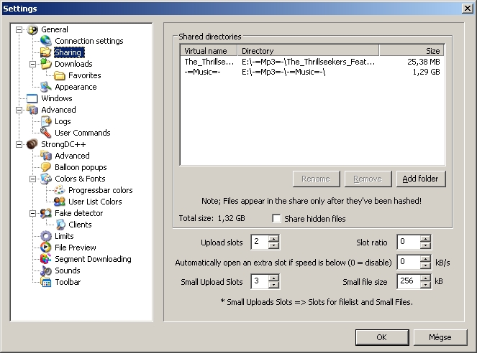Click the Limits icon in tree

(46, 236)
